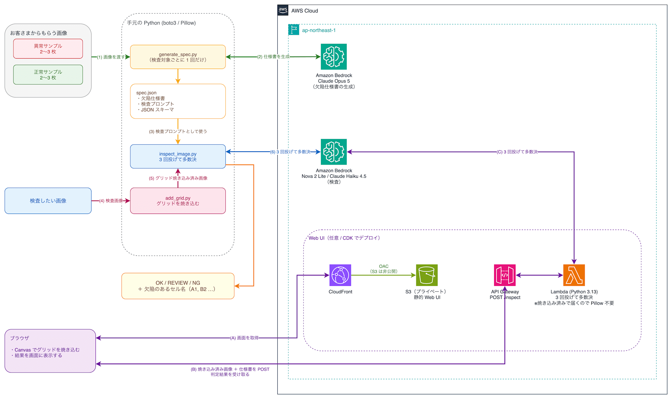Select the spec.json box
This screenshot has height=397, width=670.
click(178, 101)
